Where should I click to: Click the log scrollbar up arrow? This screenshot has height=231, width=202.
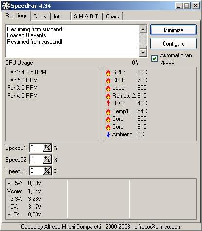point(143,29)
